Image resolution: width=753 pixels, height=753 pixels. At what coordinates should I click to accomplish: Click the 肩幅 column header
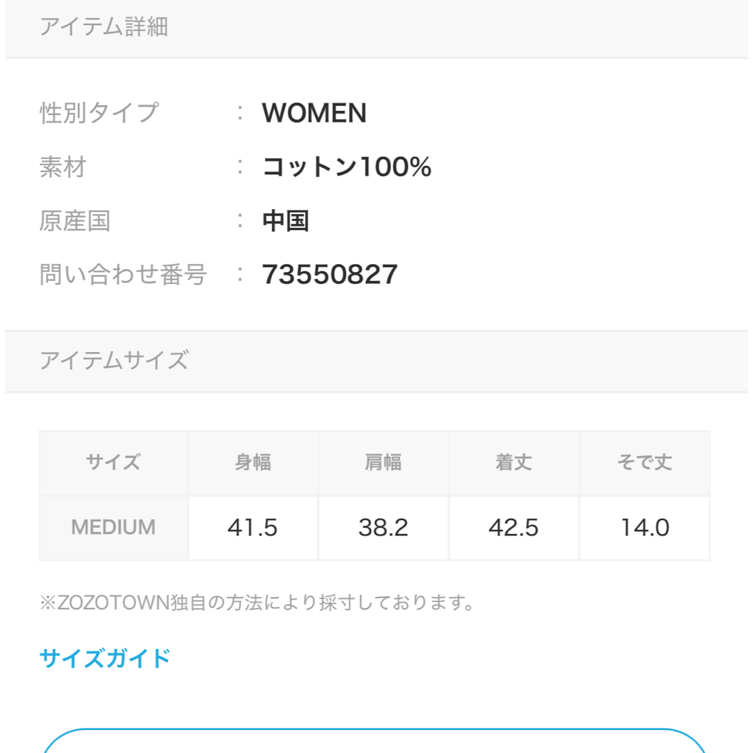click(383, 462)
